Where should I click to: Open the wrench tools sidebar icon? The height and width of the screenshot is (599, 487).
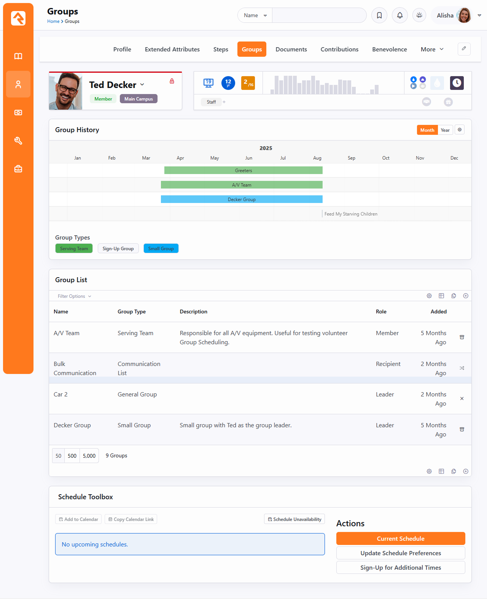pos(18,141)
